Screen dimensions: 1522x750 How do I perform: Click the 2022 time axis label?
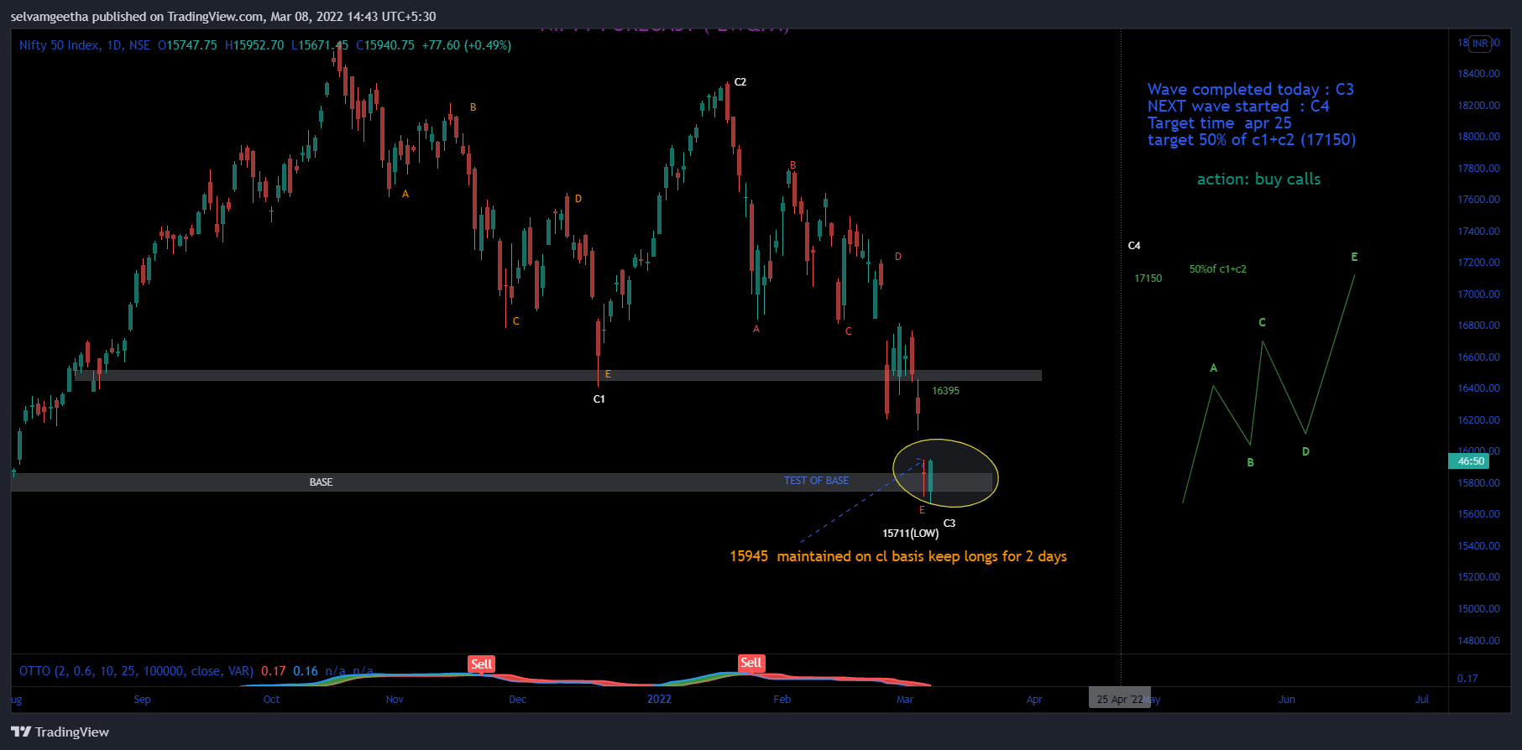coord(659,700)
